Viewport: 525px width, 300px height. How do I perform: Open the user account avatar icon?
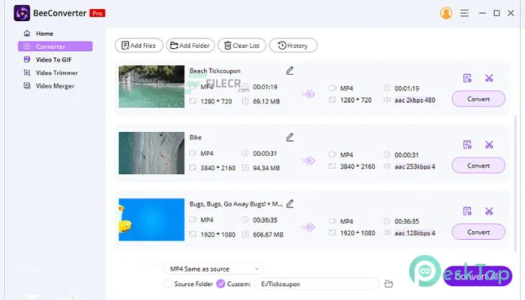(446, 13)
